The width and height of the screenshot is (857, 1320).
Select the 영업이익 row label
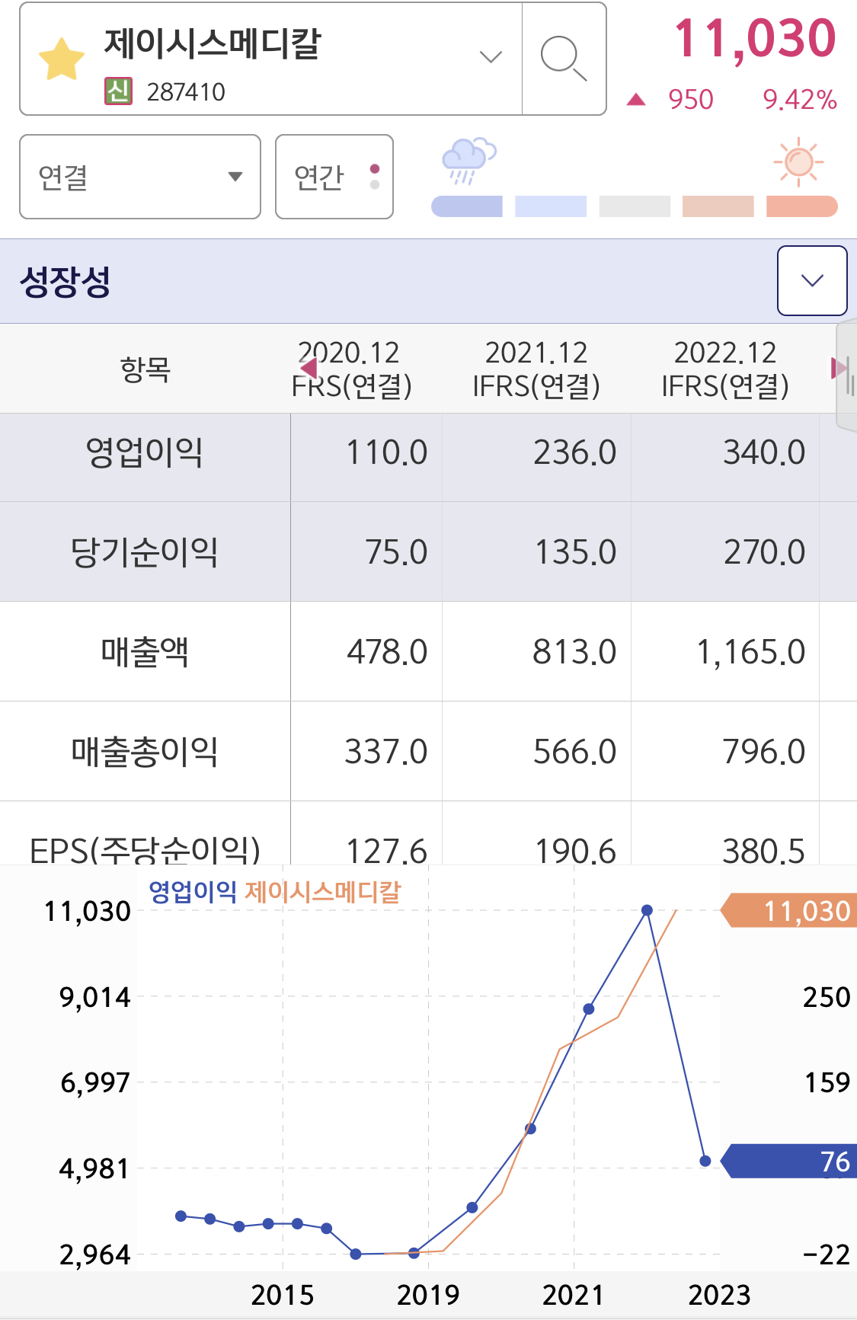click(145, 452)
